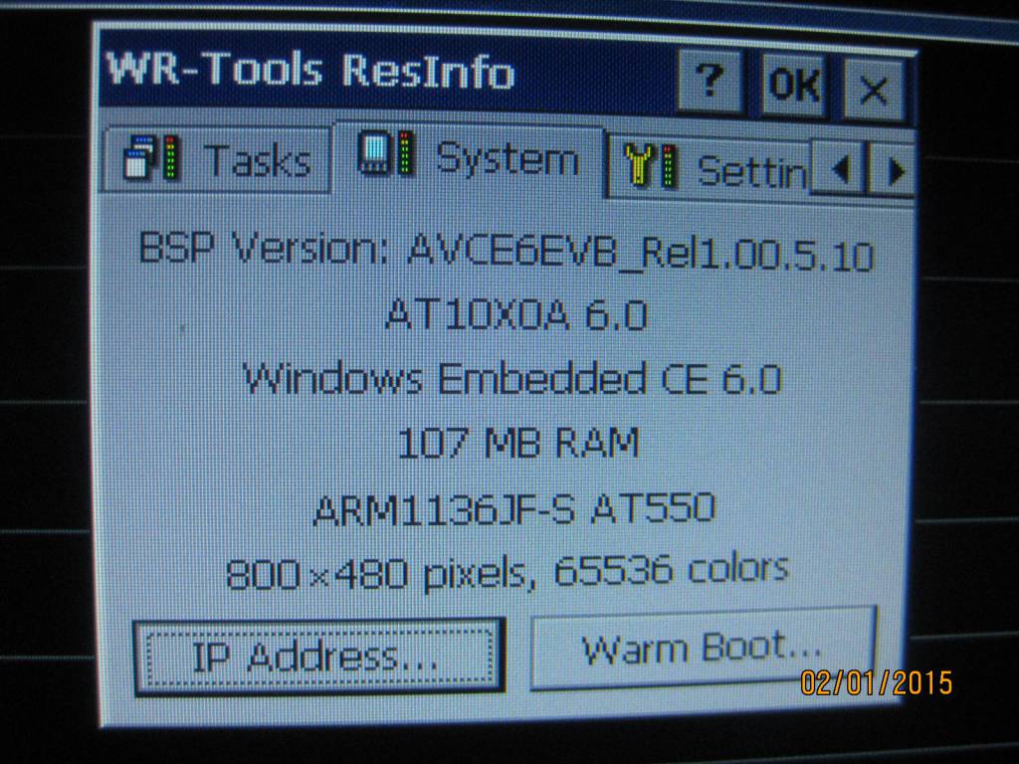Click the question mark help button

point(711,84)
